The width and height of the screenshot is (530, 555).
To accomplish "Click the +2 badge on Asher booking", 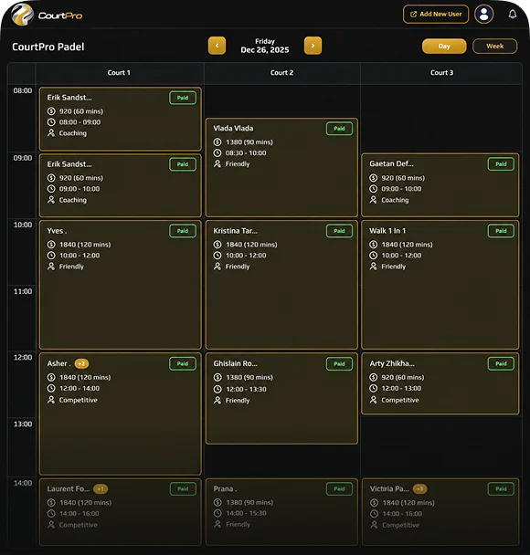I will (81, 363).
